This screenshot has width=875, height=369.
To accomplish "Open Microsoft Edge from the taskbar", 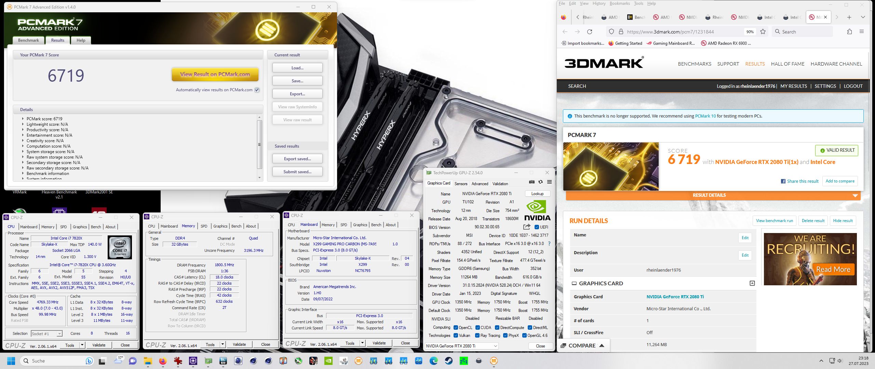I will point(433,361).
